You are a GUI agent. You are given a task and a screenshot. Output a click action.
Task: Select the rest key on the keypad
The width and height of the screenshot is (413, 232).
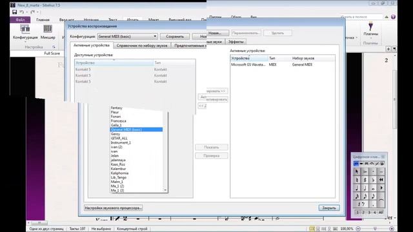pyautogui.click(x=361, y=204)
